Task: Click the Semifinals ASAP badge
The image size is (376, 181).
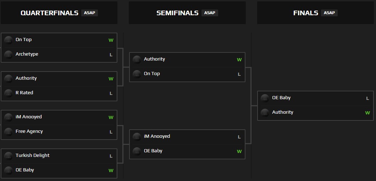Action: pyautogui.click(x=210, y=13)
